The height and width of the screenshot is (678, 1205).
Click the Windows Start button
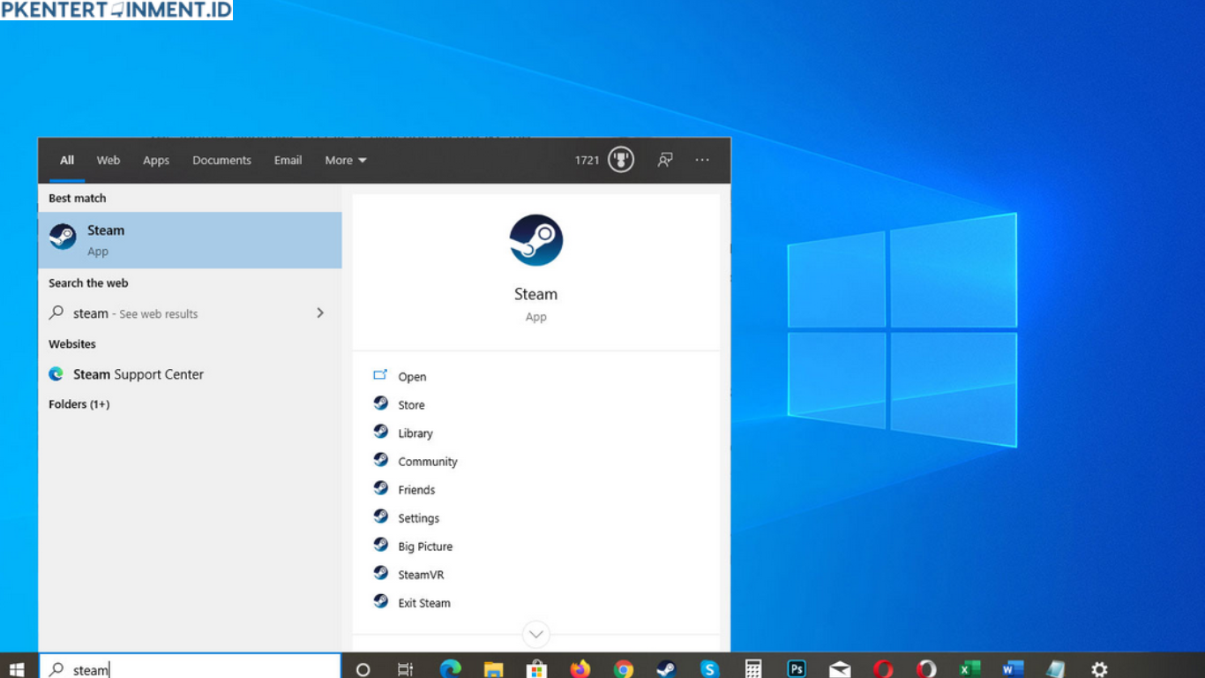[17, 669]
